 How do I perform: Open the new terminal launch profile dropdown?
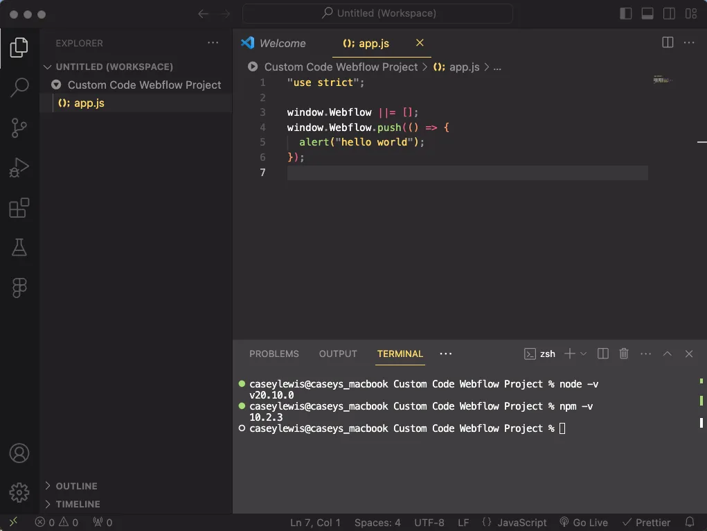tap(583, 354)
